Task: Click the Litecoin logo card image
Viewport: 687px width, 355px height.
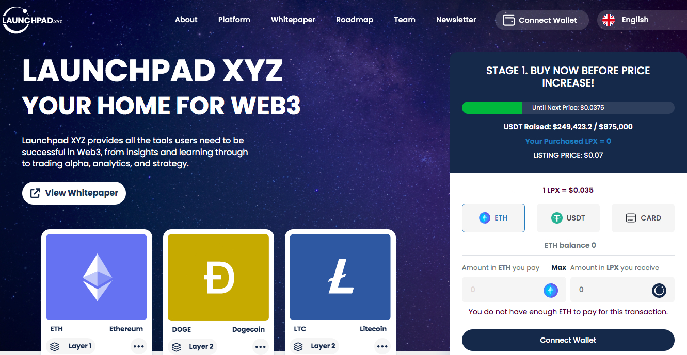Action: coord(340,277)
